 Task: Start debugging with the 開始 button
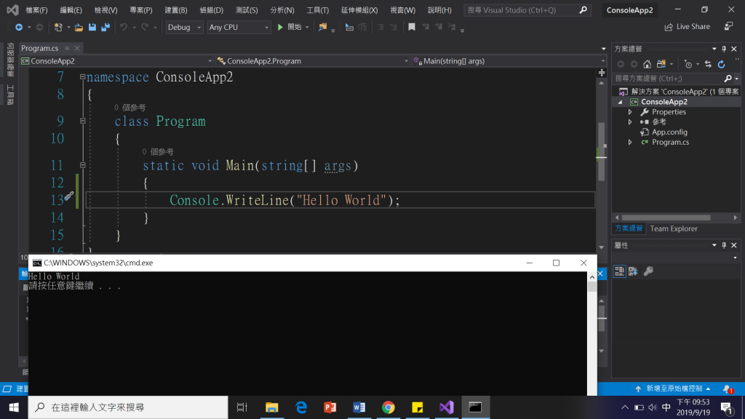pos(290,27)
